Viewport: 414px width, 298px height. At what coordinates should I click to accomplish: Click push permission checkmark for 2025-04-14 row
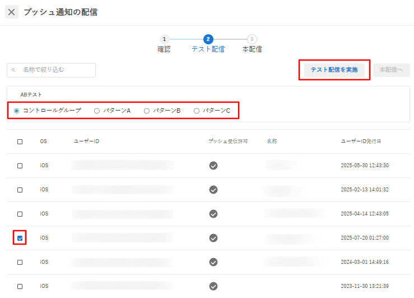pyautogui.click(x=213, y=214)
